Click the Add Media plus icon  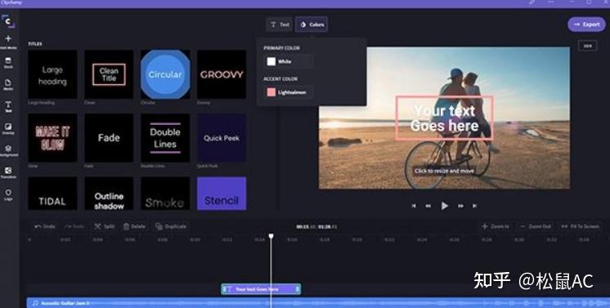(8, 39)
